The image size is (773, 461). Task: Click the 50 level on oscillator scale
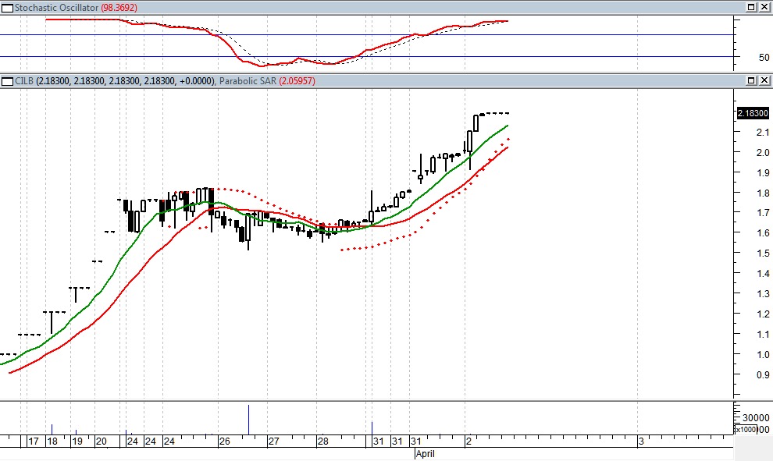743,58
